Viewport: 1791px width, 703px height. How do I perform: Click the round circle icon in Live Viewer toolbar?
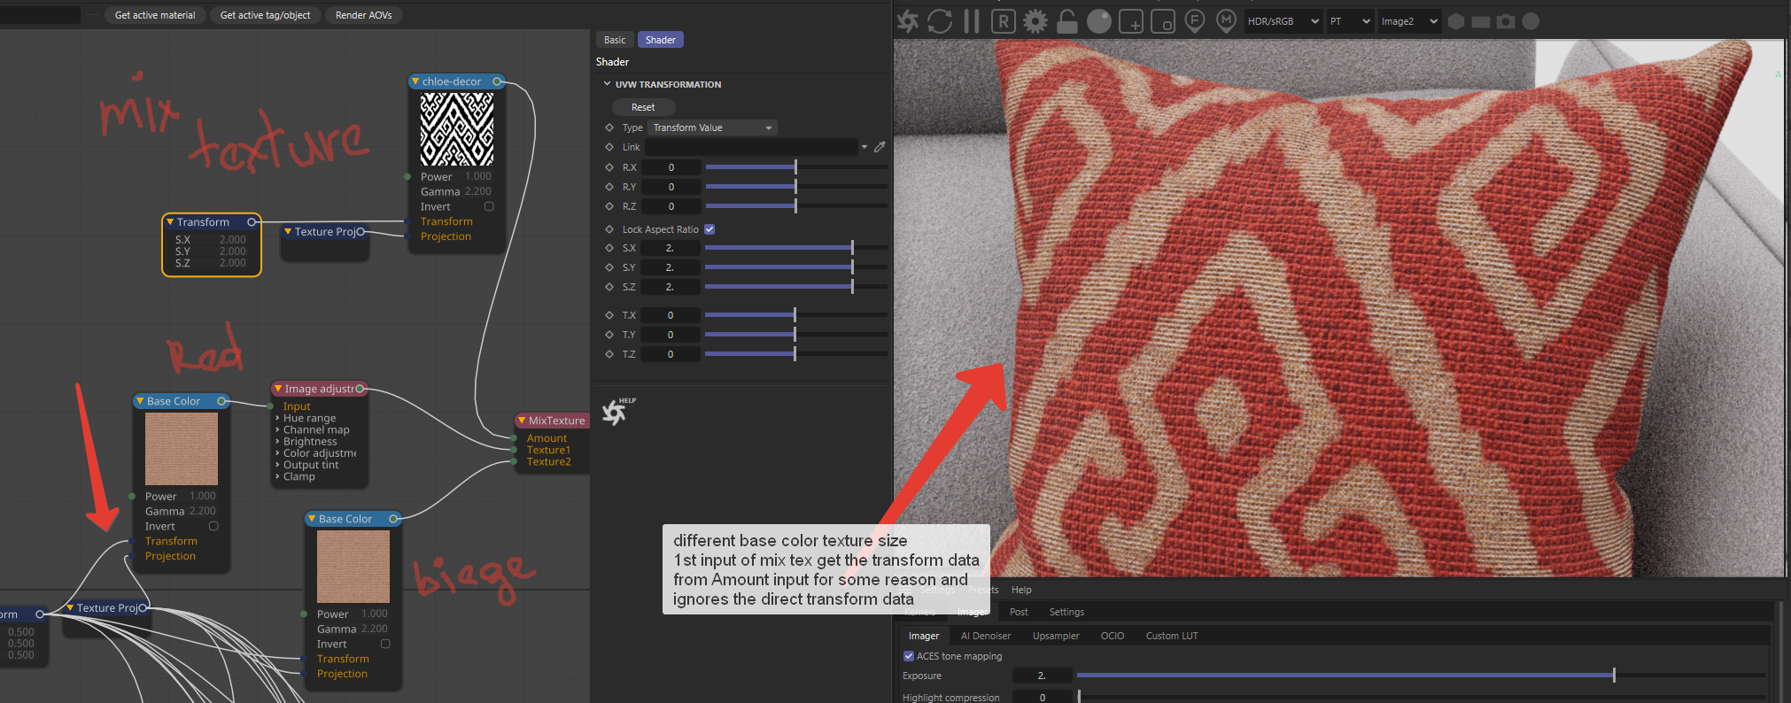1531,20
